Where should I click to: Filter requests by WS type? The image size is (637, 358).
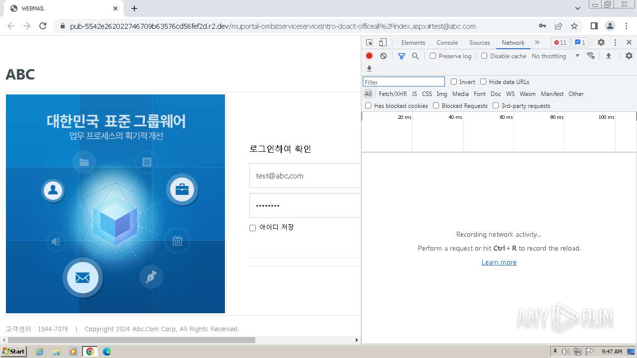pyautogui.click(x=510, y=93)
